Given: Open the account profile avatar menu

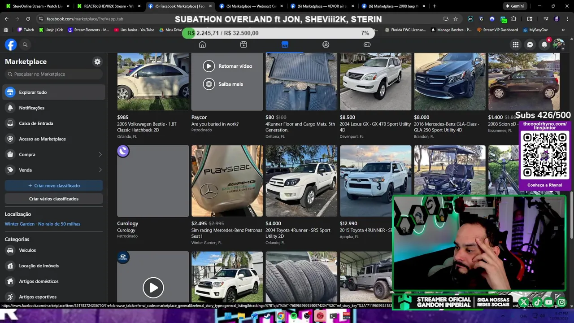Looking at the screenshot, I should tap(559, 44).
